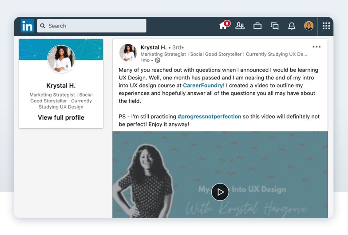This screenshot has width=348, height=235.
Task: Click the sidebar profile card photo
Action: coord(61,59)
